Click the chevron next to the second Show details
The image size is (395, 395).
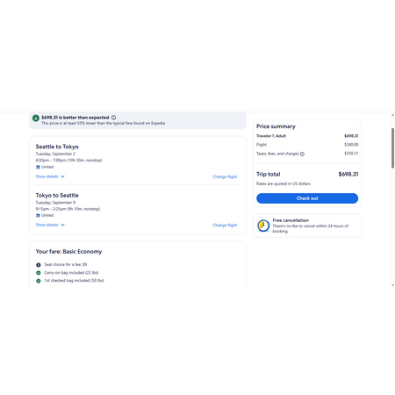point(62,225)
